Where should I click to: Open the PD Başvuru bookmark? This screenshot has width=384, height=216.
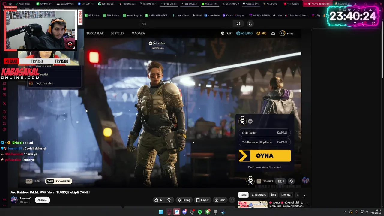pos(92,15)
